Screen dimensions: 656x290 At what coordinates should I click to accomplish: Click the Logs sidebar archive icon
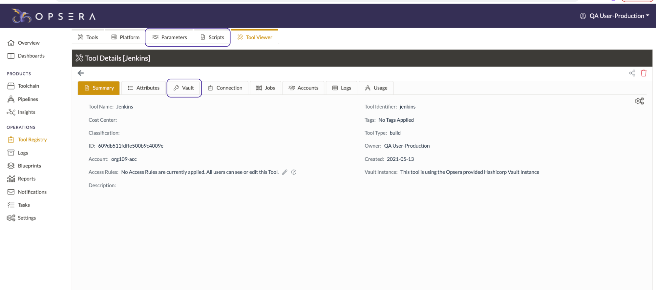point(11,153)
